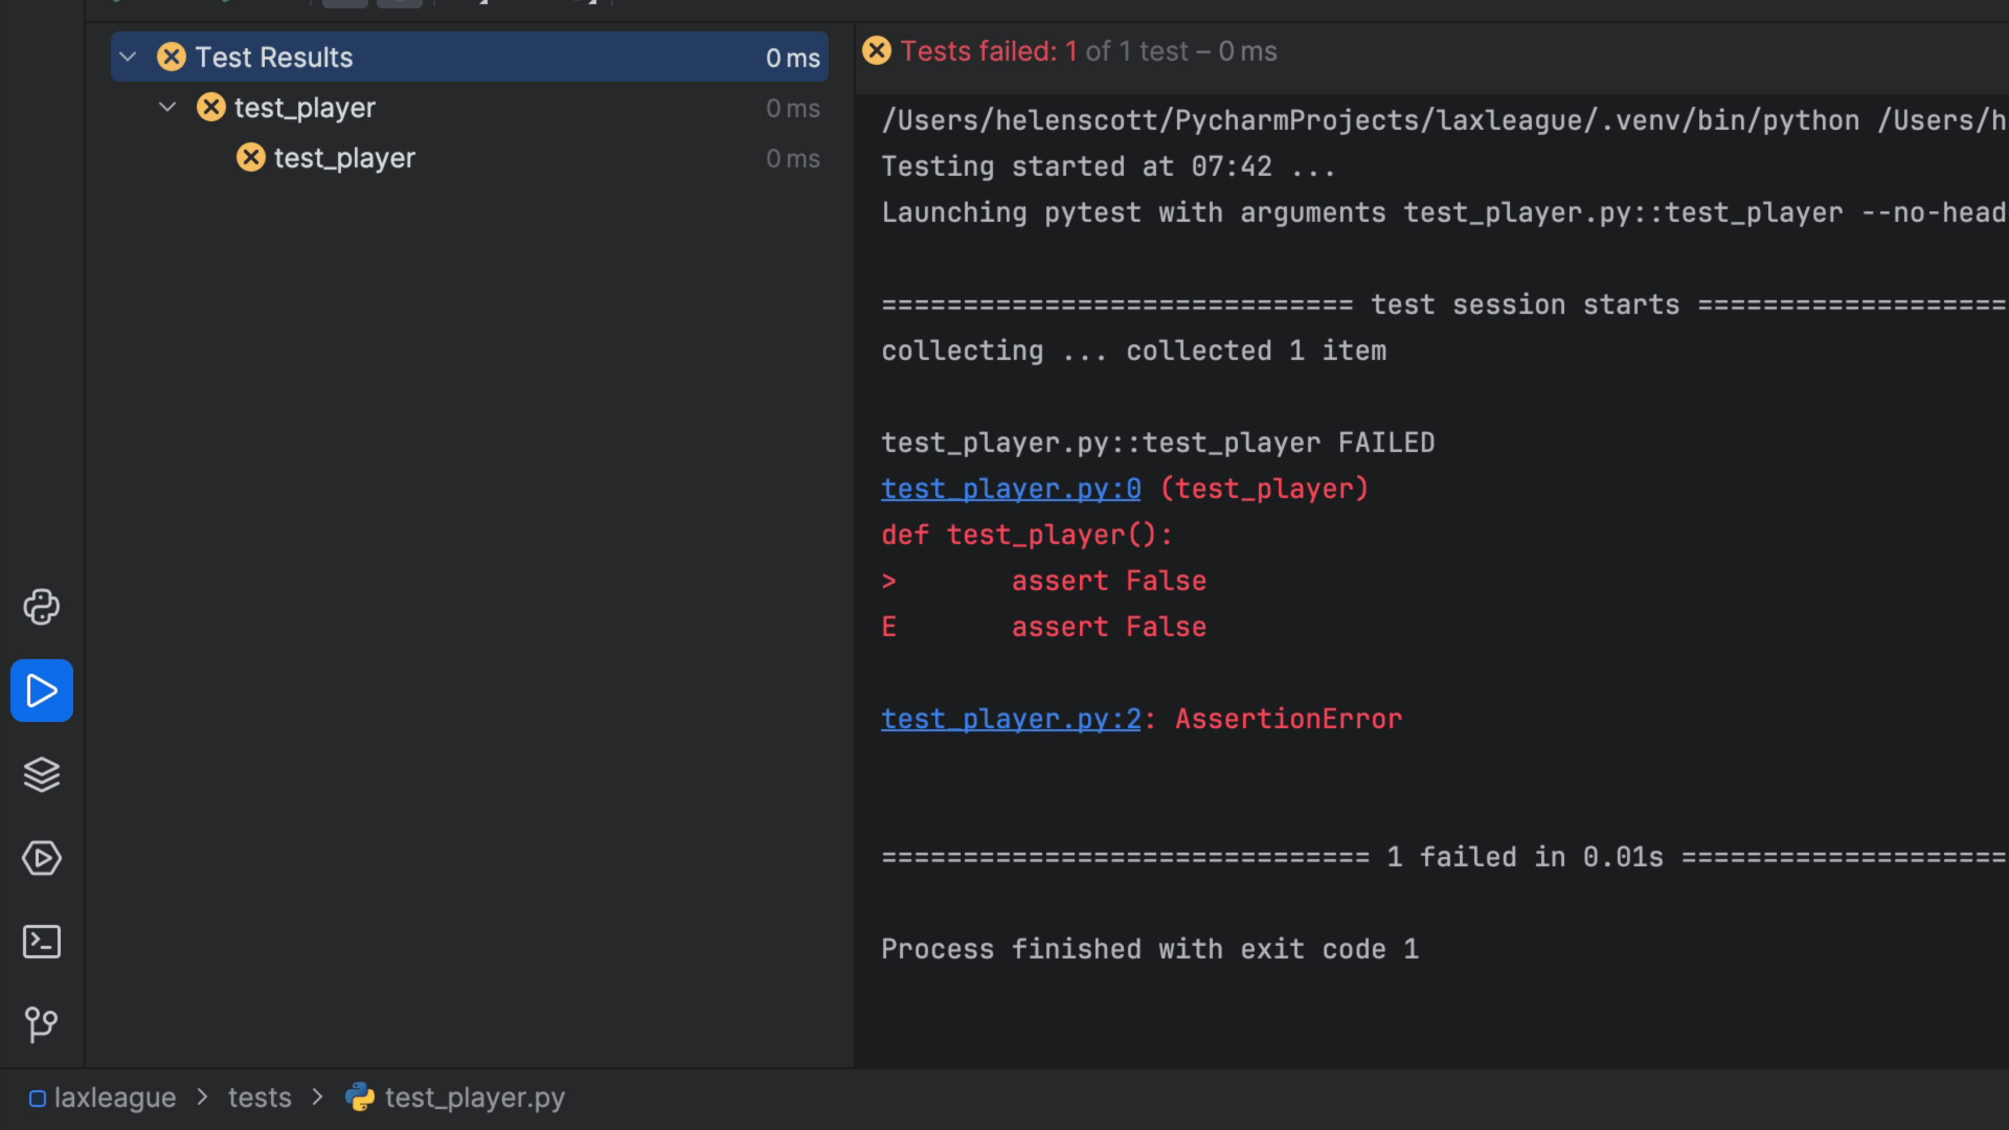This screenshot has width=2009, height=1130.
Task: Follow the test_player.py:2 AssertionError link
Action: tap(1011, 719)
